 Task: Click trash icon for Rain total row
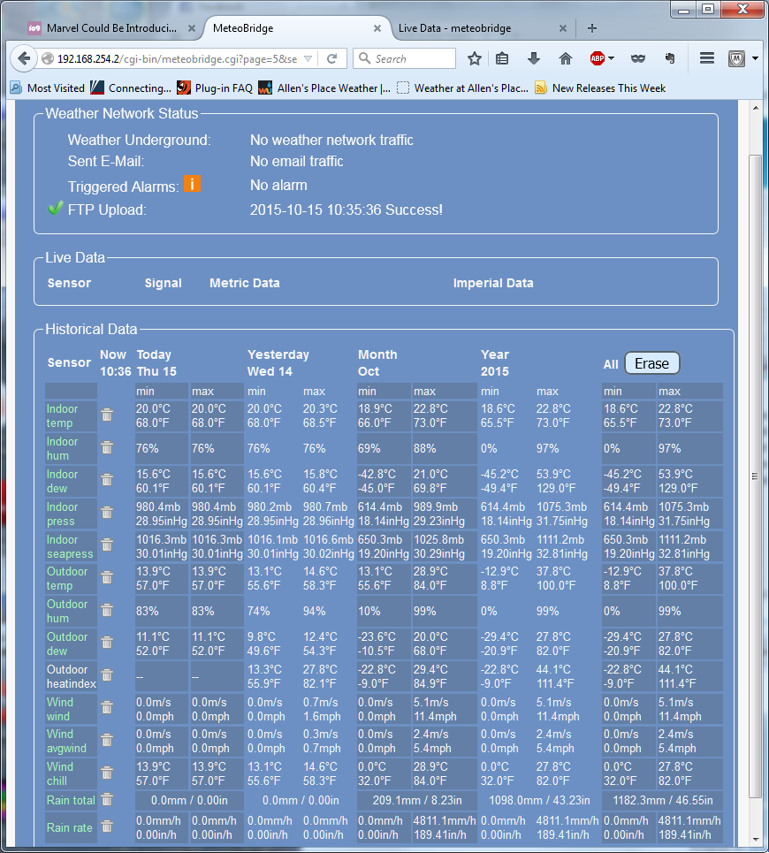[x=107, y=799]
